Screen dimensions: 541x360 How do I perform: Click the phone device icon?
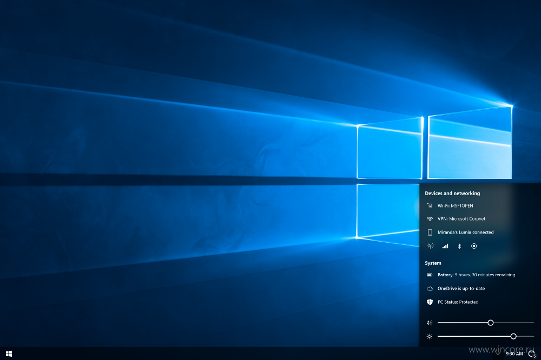tap(430, 232)
